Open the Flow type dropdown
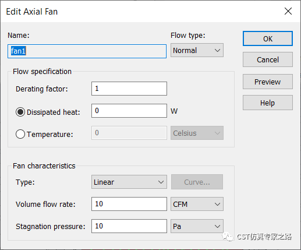 pyautogui.click(x=197, y=50)
